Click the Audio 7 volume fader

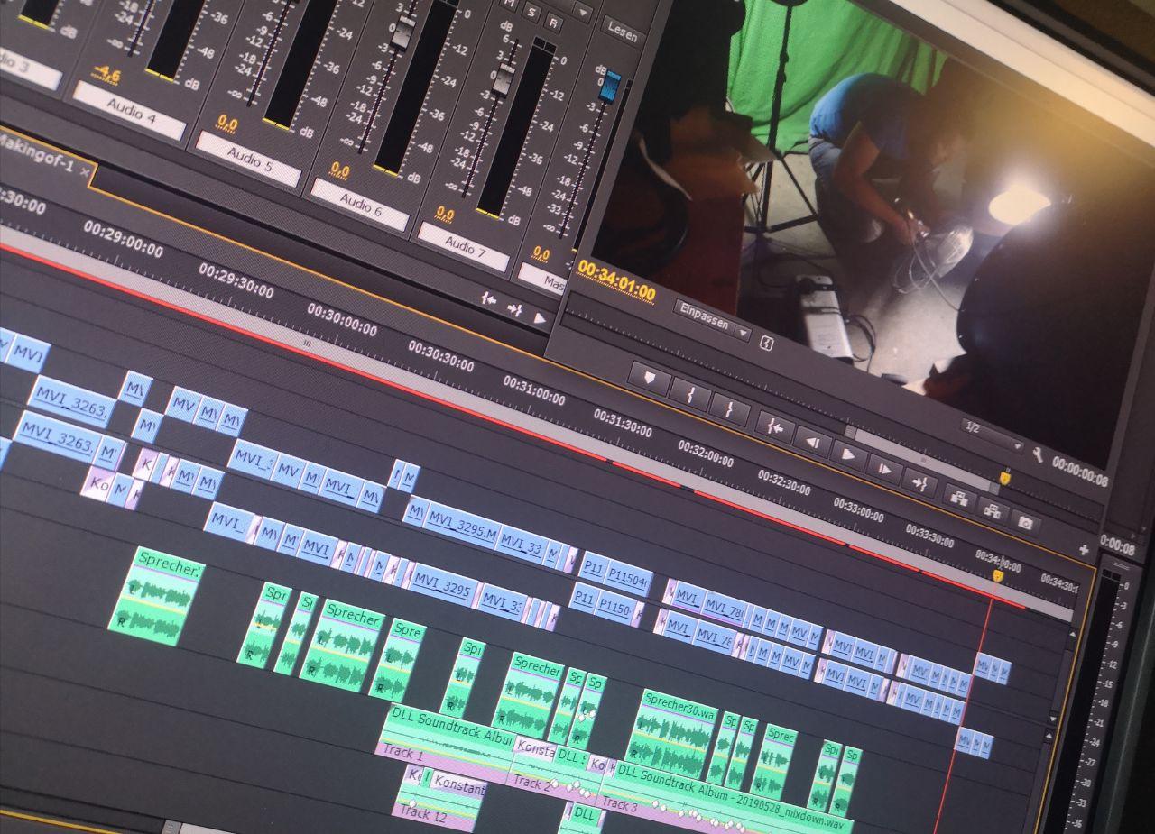pos(504,81)
